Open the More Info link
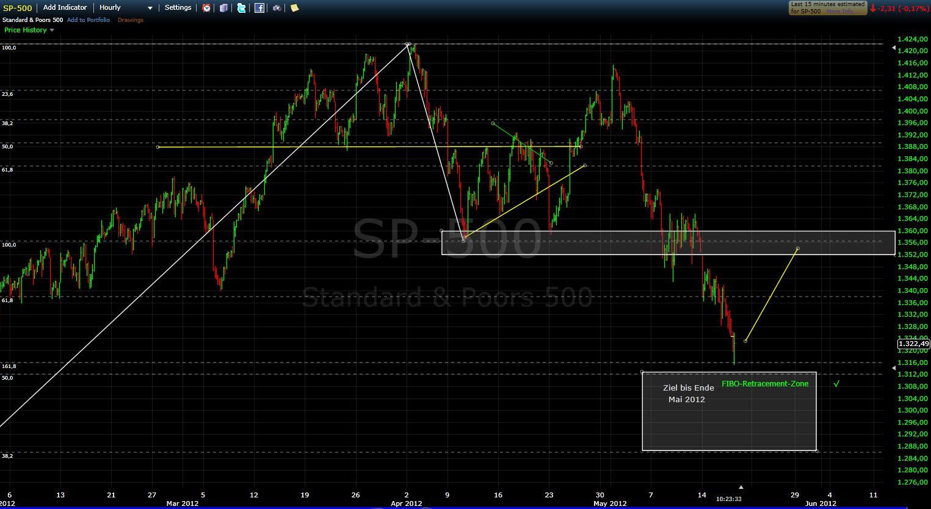This screenshot has width=931, height=509. point(841,12)
